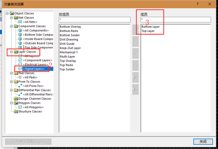Viewport: 218px width, 149px height.
Task: Click the list-with-right-arrow transfer button
Action: tap(135, 77)
